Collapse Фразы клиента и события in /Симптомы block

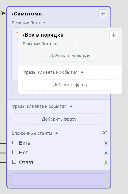pos(71,106)
